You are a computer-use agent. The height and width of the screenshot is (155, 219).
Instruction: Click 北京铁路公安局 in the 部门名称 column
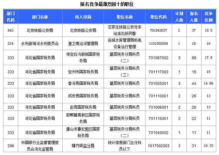40,30
